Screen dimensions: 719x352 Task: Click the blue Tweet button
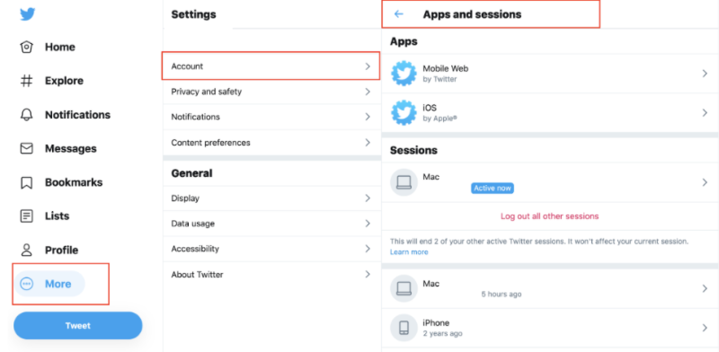78,325
